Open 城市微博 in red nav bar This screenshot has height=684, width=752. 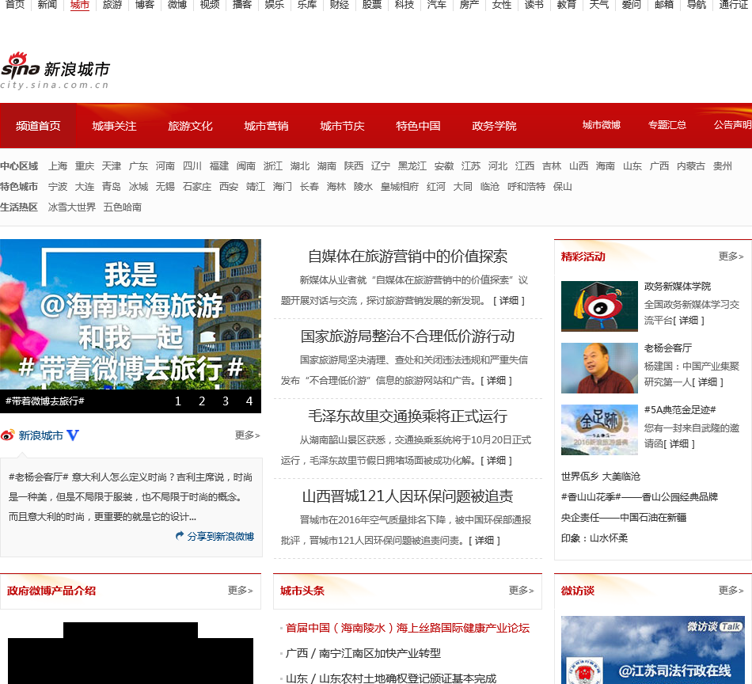pyautogui.click(x=602, y=125)
